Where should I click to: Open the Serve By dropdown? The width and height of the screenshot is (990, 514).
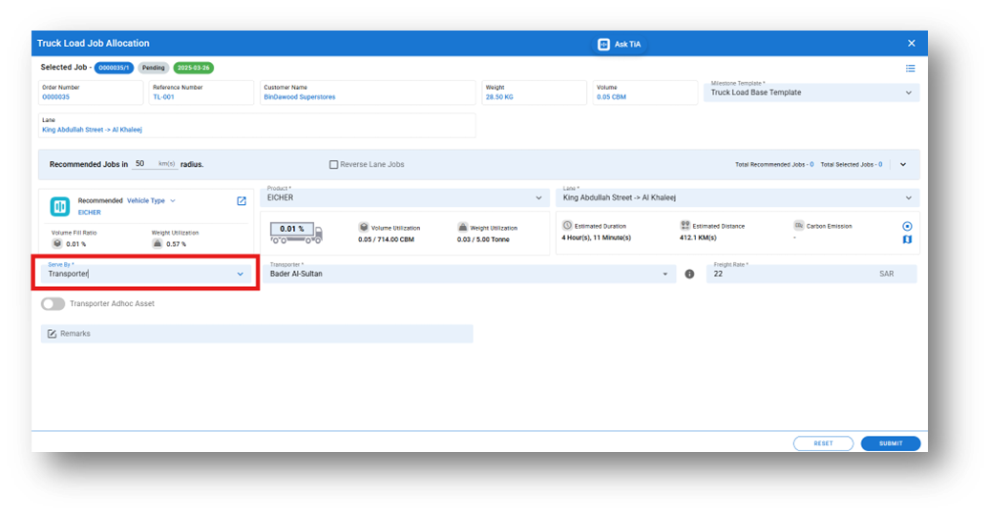click(146, 273)
